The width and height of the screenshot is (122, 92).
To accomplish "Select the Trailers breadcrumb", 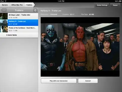I will click(x=29, y=5).
